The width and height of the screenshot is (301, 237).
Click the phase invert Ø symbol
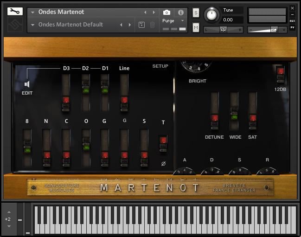tap(163, 164)
